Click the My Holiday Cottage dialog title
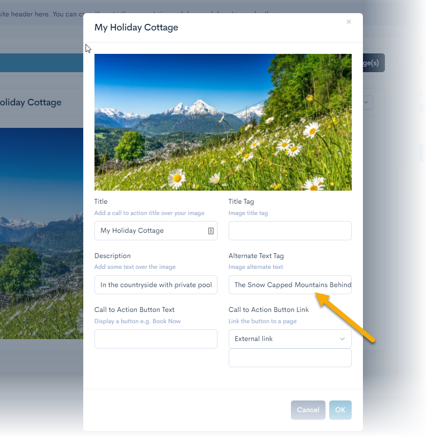The width and height of the screenshot is (427, 437). tap(136, 27)
